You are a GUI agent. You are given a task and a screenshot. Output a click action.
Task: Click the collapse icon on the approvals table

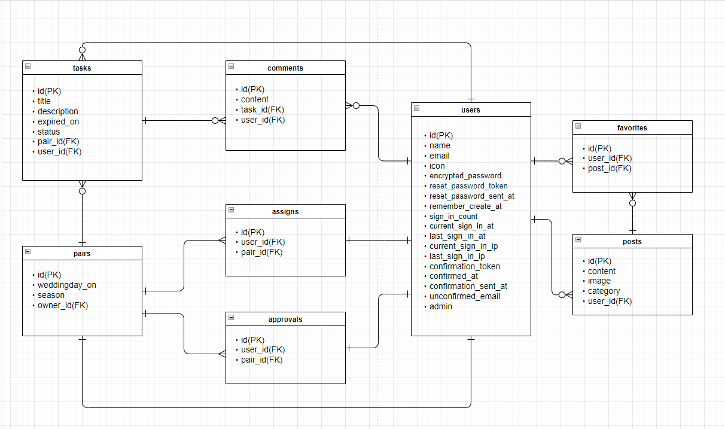[x=231, y=318]
